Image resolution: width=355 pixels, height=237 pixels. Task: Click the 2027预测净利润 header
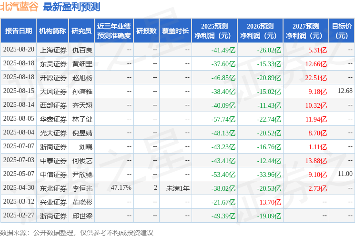306,31
